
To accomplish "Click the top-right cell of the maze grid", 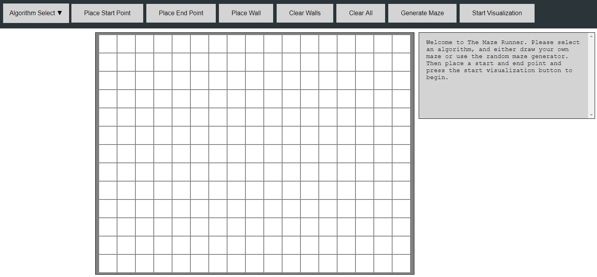I will point(401,44).
